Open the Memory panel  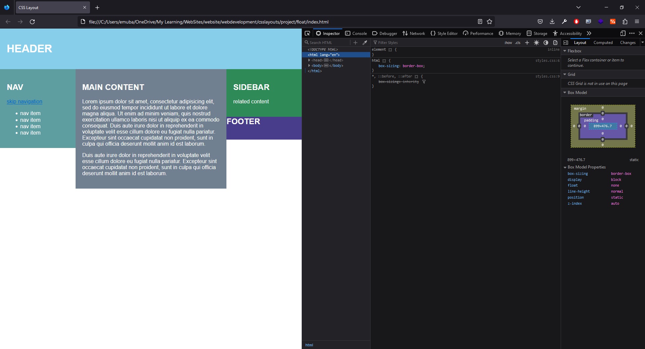[x=510, y=33]
